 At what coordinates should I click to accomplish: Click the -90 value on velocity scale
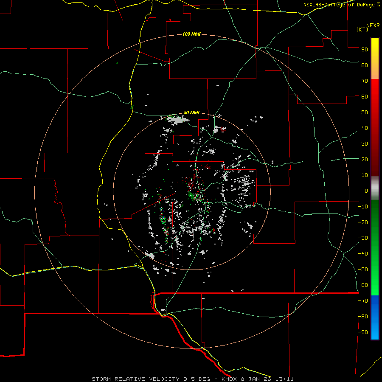(363, 332)
